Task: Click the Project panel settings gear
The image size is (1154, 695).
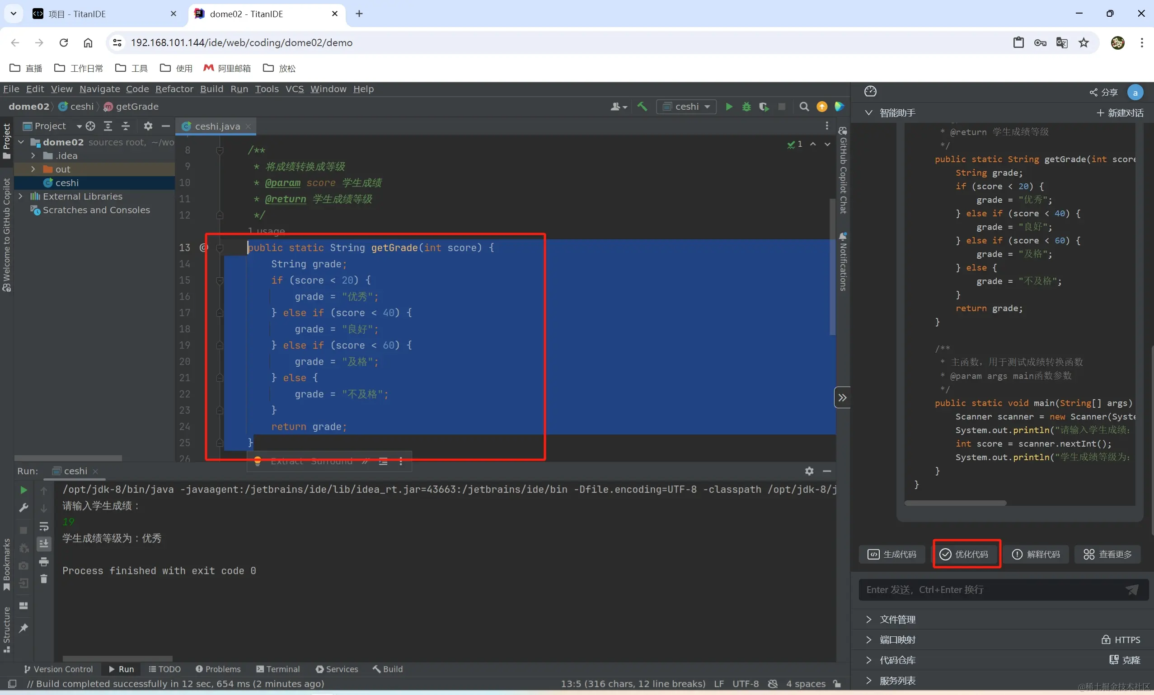Action: 148,126
